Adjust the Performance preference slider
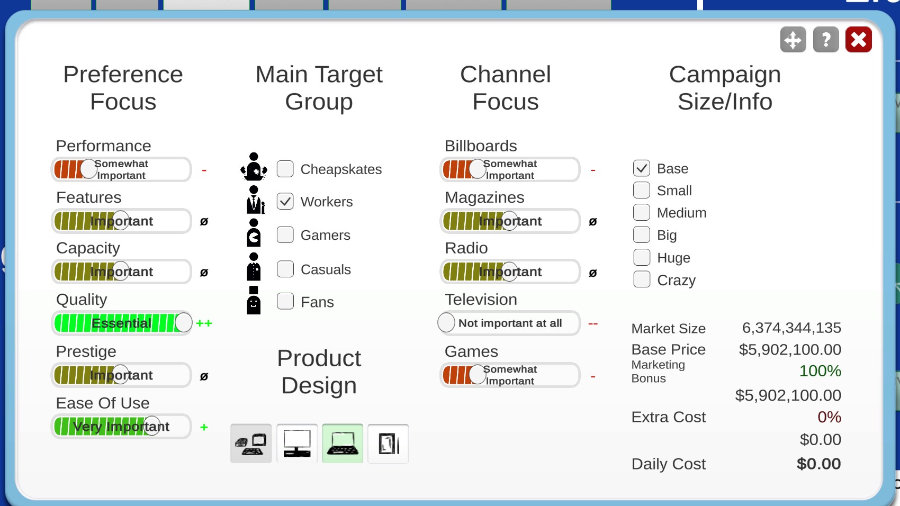900x506 pixels. click(x=121, y=169)
